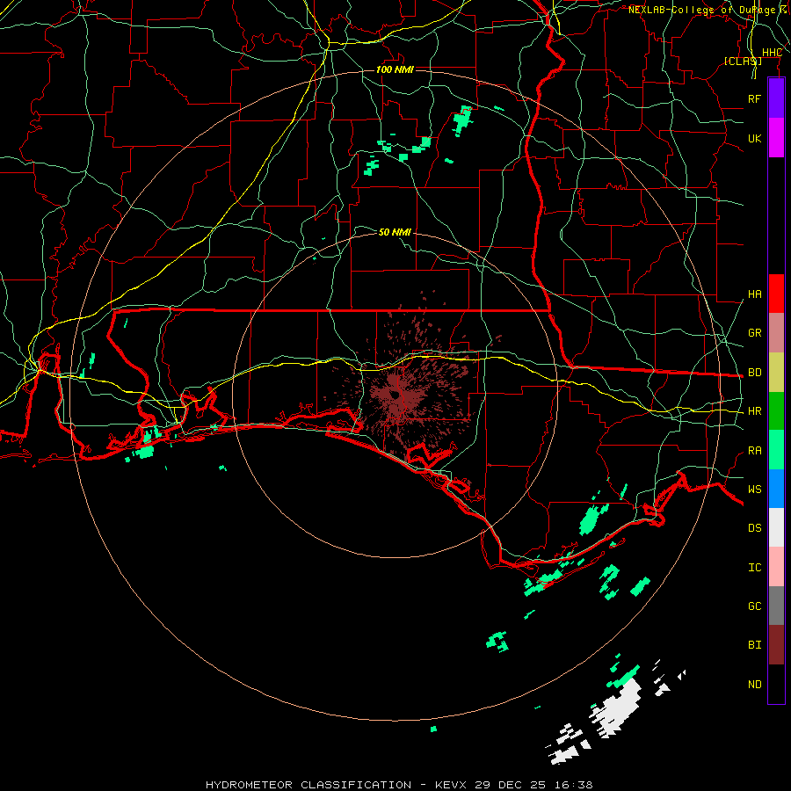
Task: Click the Hydrometeor Classification KEVX timestamp caption
Action: point(399,785)
